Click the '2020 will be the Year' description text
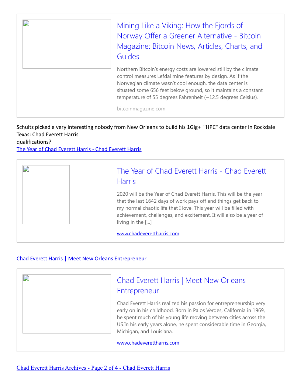The height and width of the screenshot is (390, 301). click(x=190, y=208)
